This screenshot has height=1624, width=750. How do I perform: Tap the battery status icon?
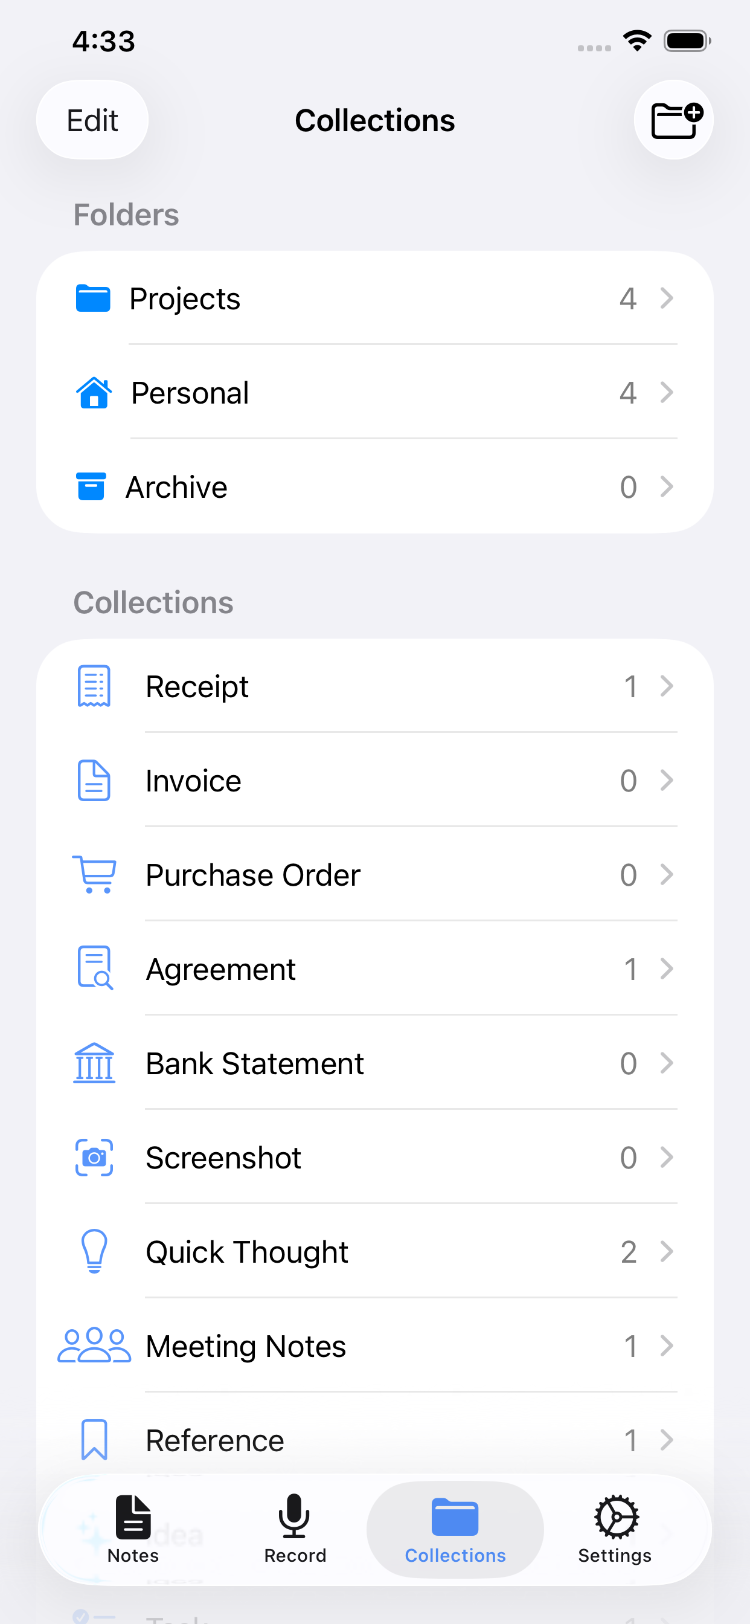tap(687, 41)
